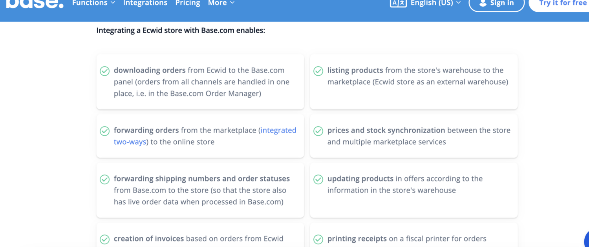The width and height of the screenshot is (589, 247).
Task: Open the Functions dropdown menu
Action: 93,3
